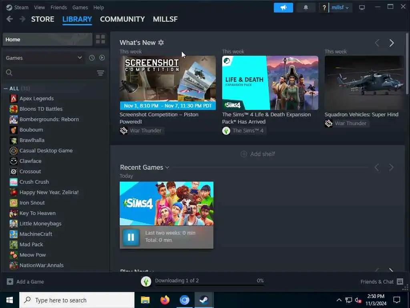The width and height of the screenshot is (410, 308).
Task: Open What's New settings gear
Action: [x=161, y=43]
